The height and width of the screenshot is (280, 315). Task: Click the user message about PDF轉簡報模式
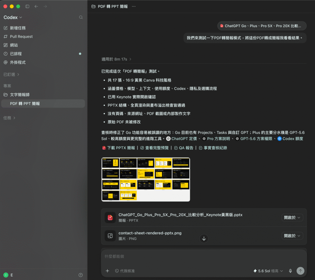click(245, 38)
